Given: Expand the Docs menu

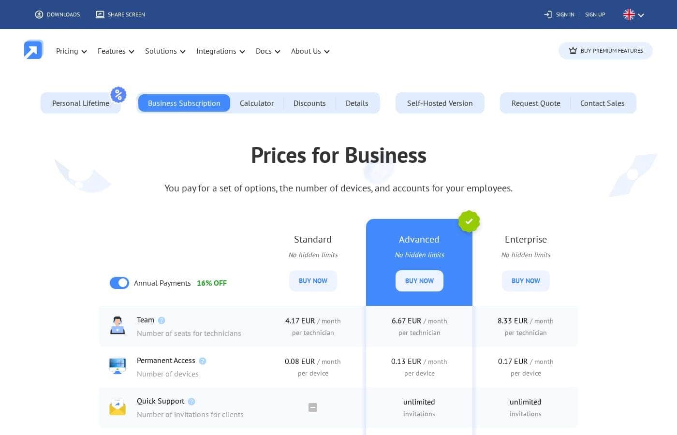Looking at the screenshot, I should click(x=268, y=51).
